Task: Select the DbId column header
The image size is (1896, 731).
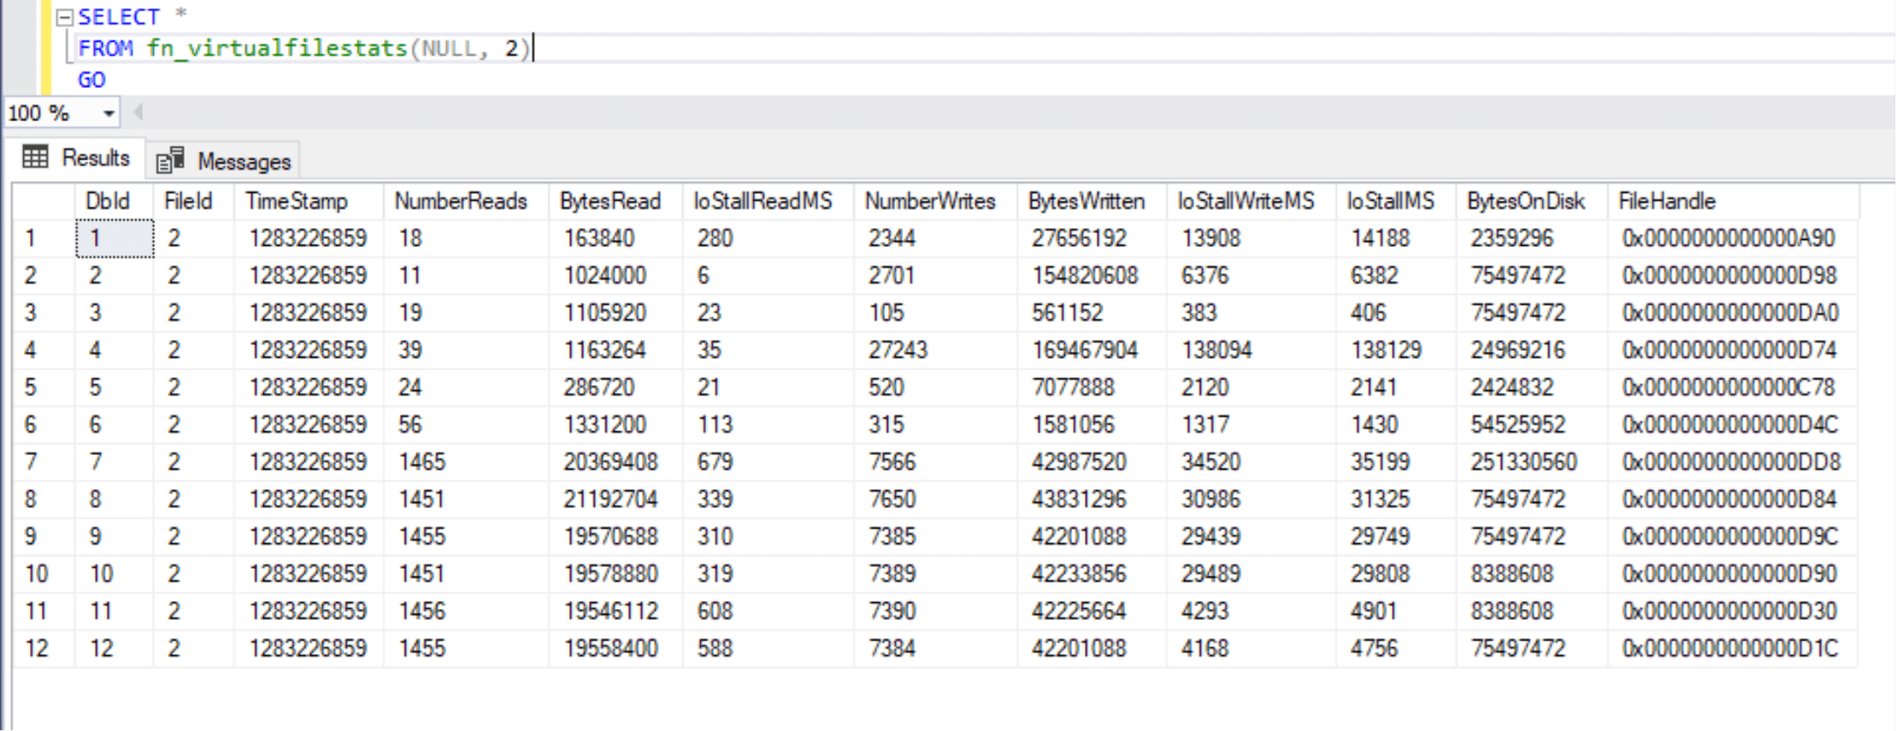Action: tap(108, 202)
